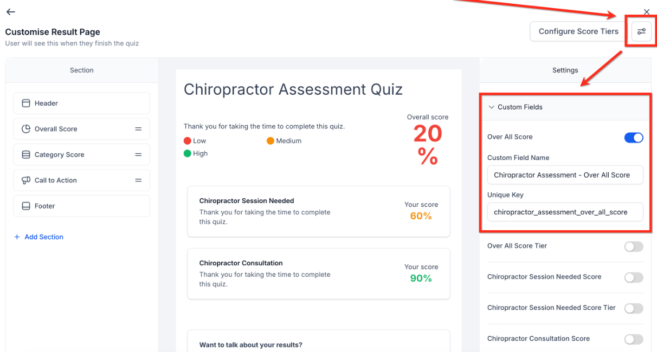This screenshot has height=352, width=657.
Task: Click the Unique Key input field
Action: 565,212
